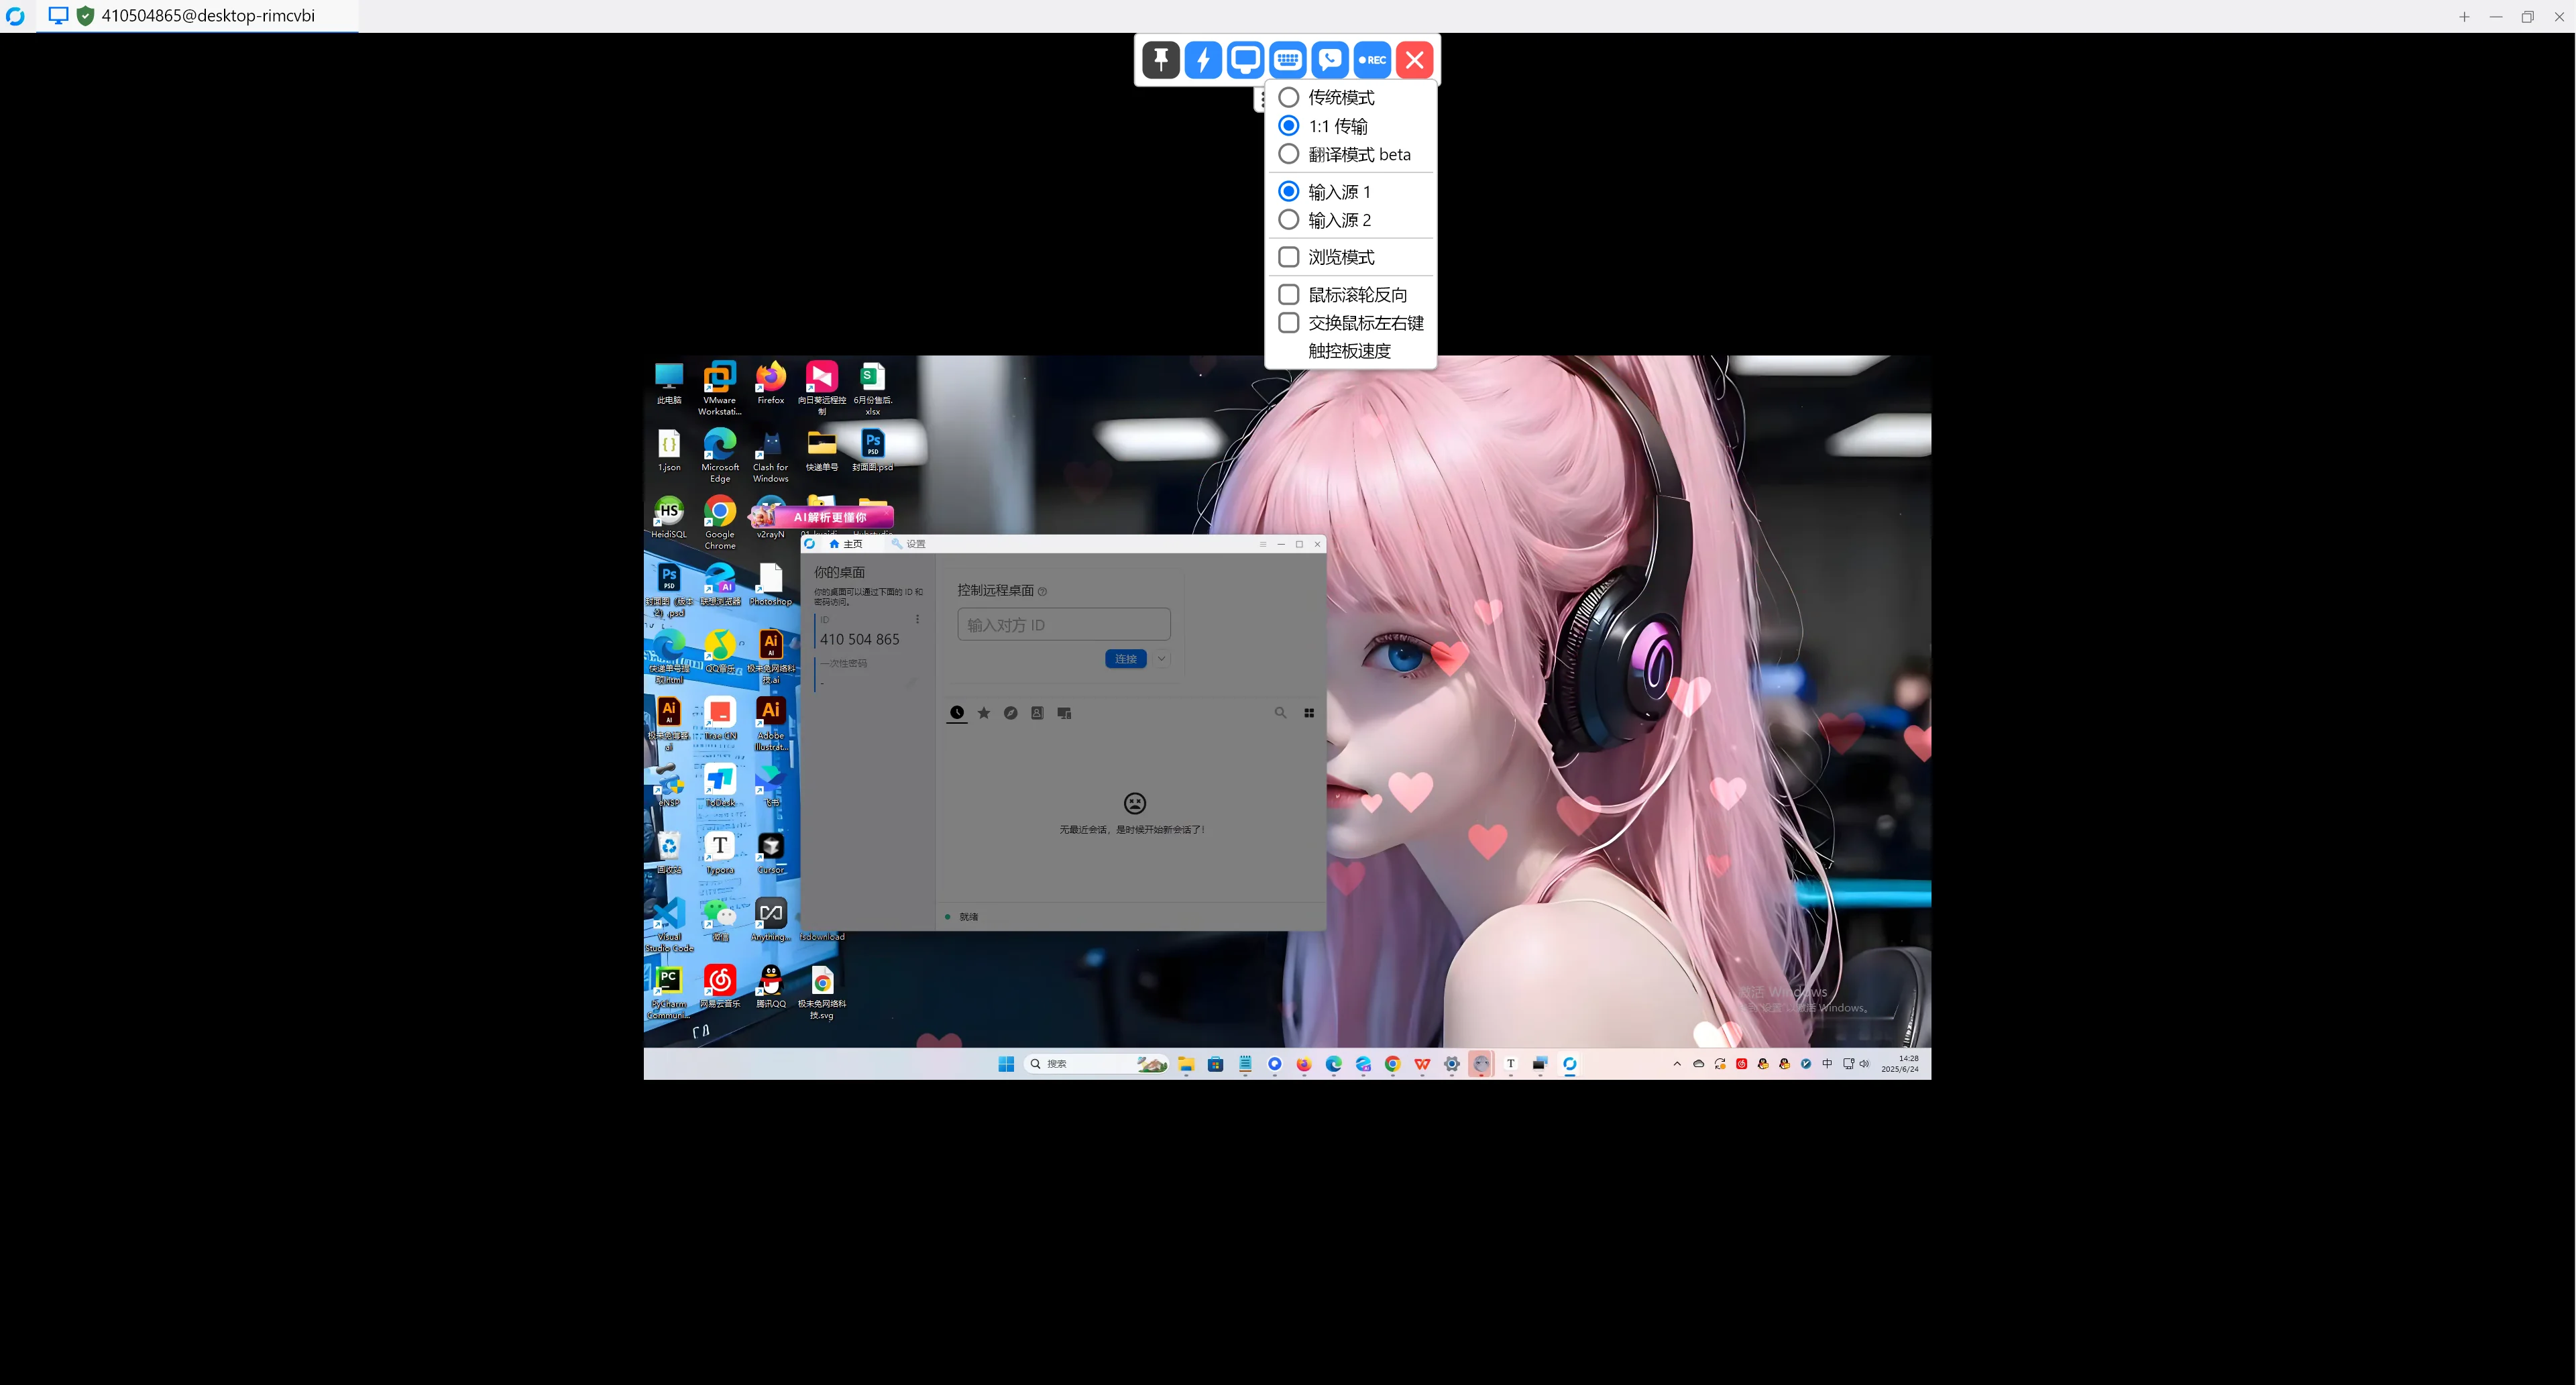Image resolution: width=2576 pixels, height=1385 pixels.
Task: Open the 触控板速度 menu entry
Action: point(1349,351)
